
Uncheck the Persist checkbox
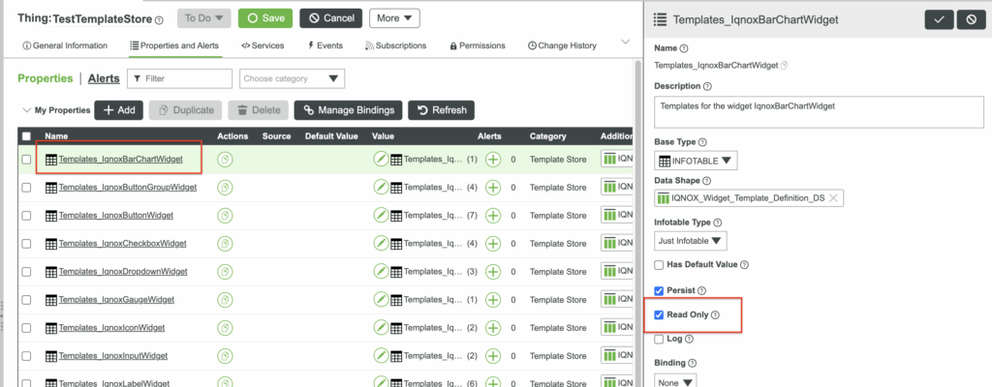660,290
